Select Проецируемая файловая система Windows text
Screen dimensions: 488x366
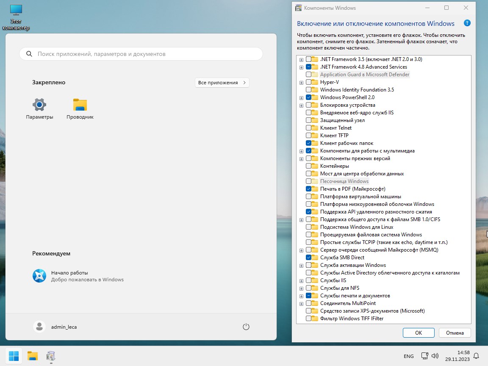click(371, 235)
